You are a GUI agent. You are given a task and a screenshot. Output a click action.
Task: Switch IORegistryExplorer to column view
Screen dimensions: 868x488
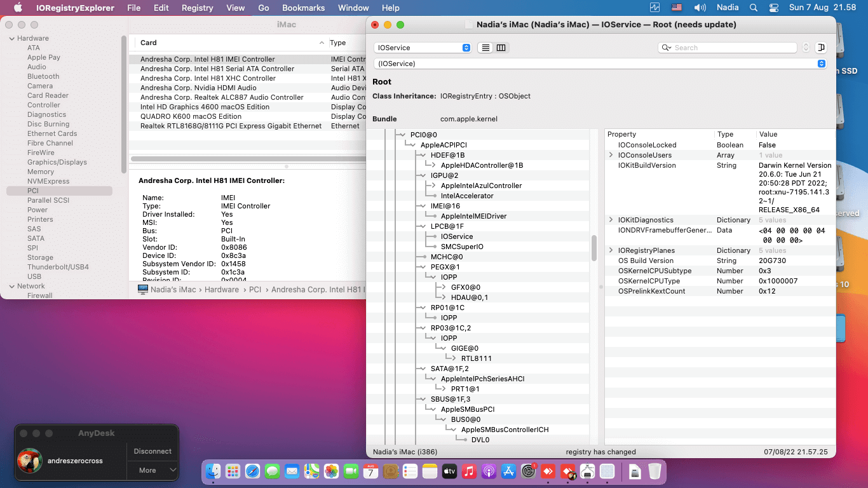point(501,48)
